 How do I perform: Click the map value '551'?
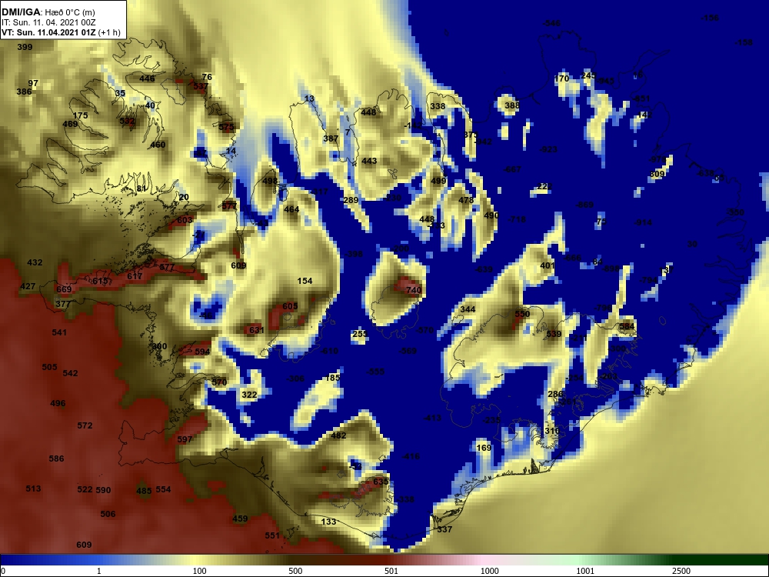272,535
